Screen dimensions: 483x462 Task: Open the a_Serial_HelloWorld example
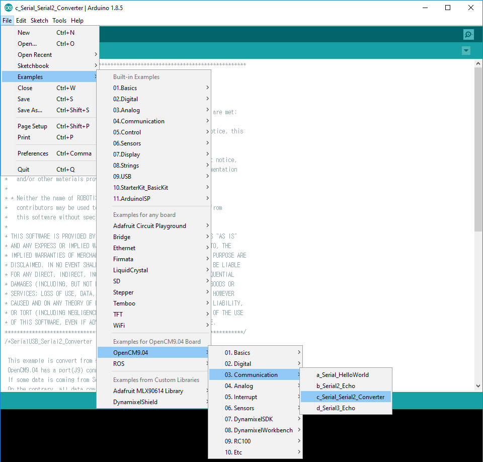(x=343, y=375)
